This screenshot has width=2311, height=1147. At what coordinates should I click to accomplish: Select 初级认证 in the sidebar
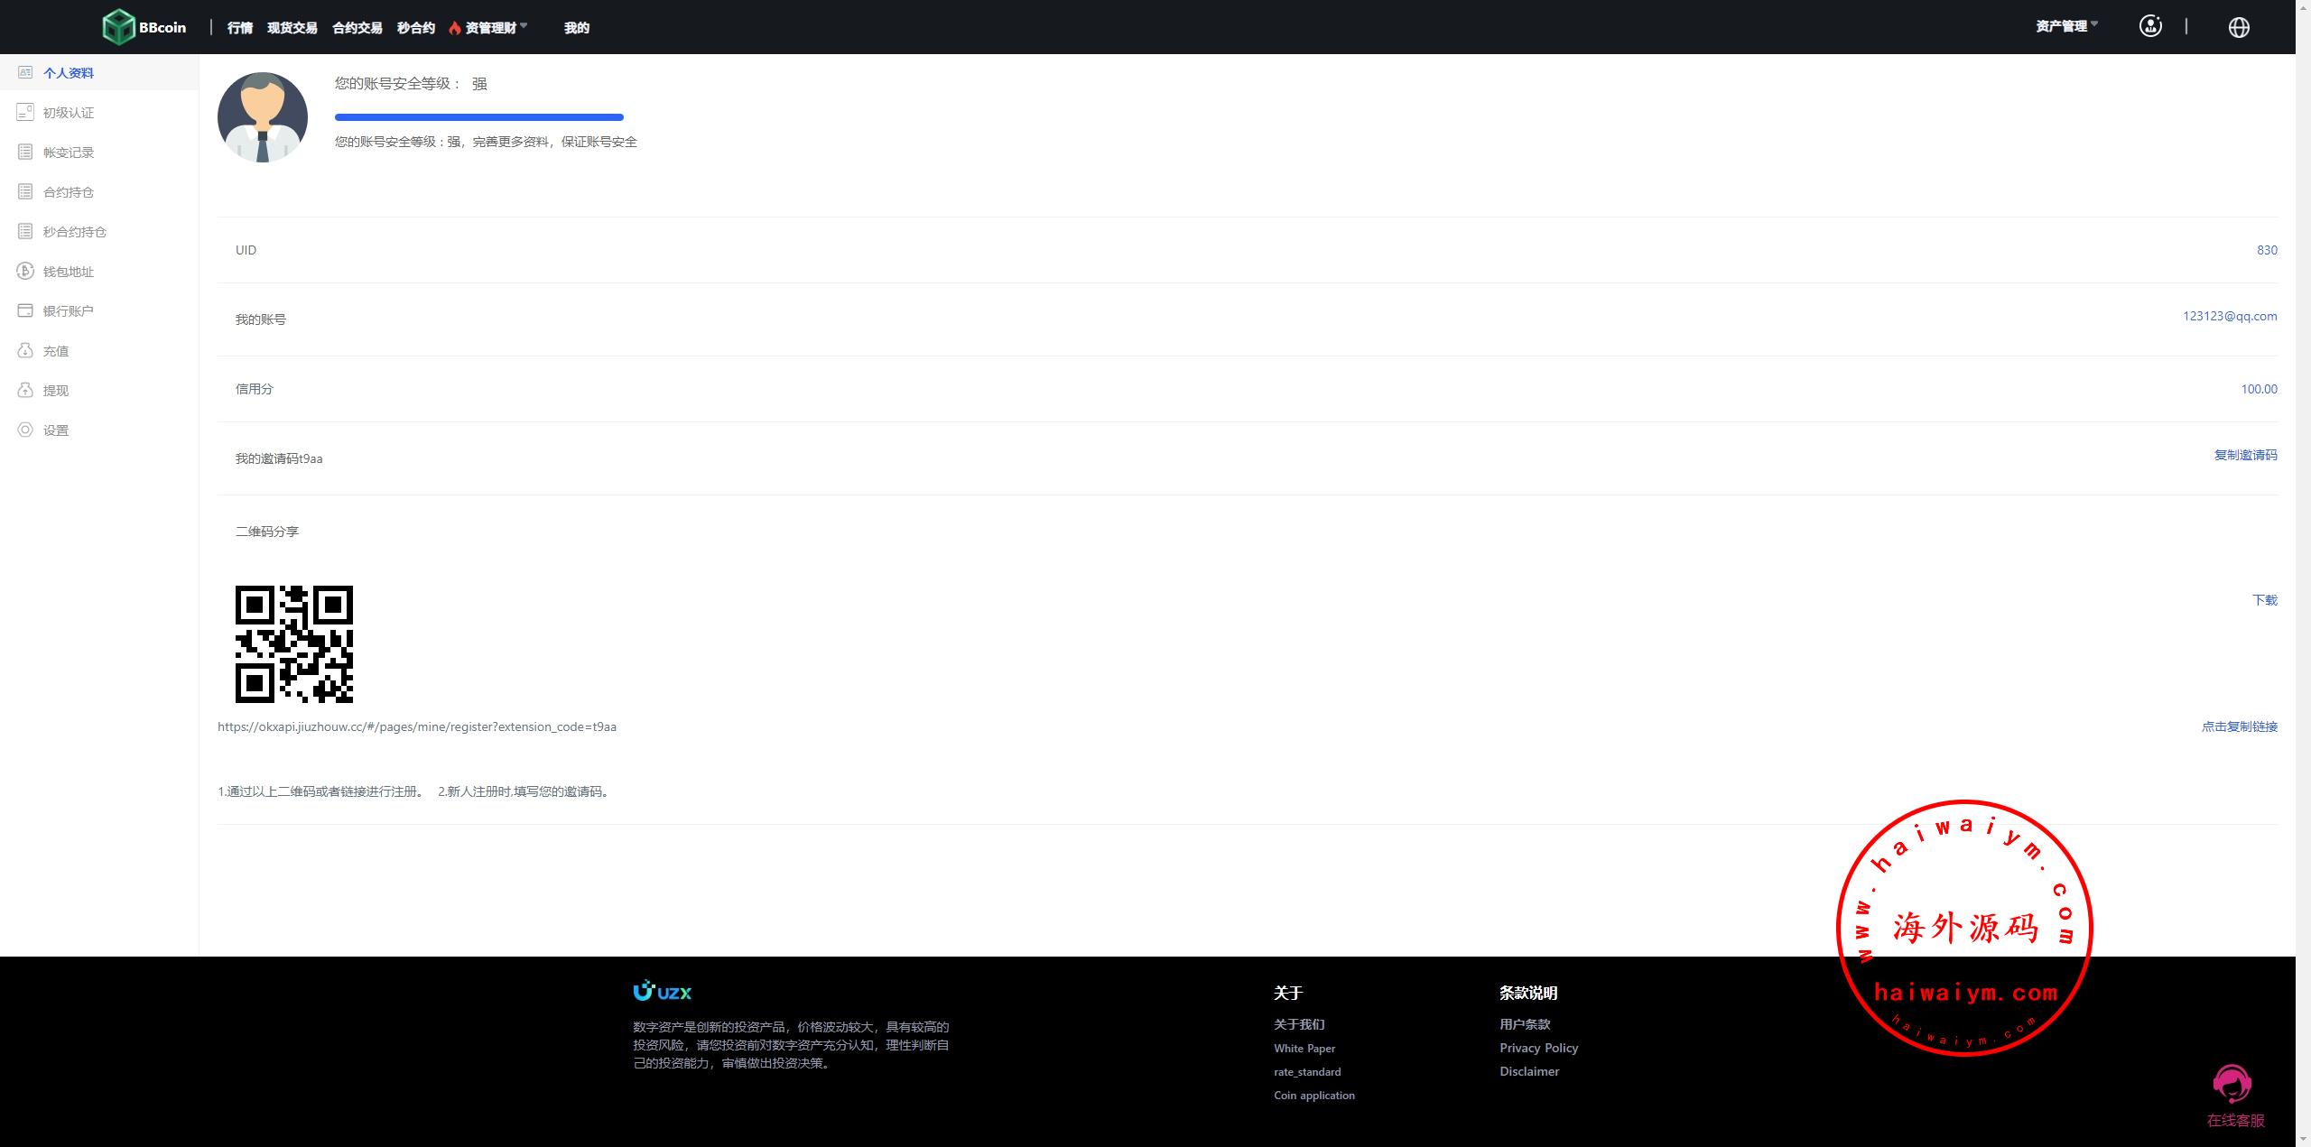(x=69, y=113)
